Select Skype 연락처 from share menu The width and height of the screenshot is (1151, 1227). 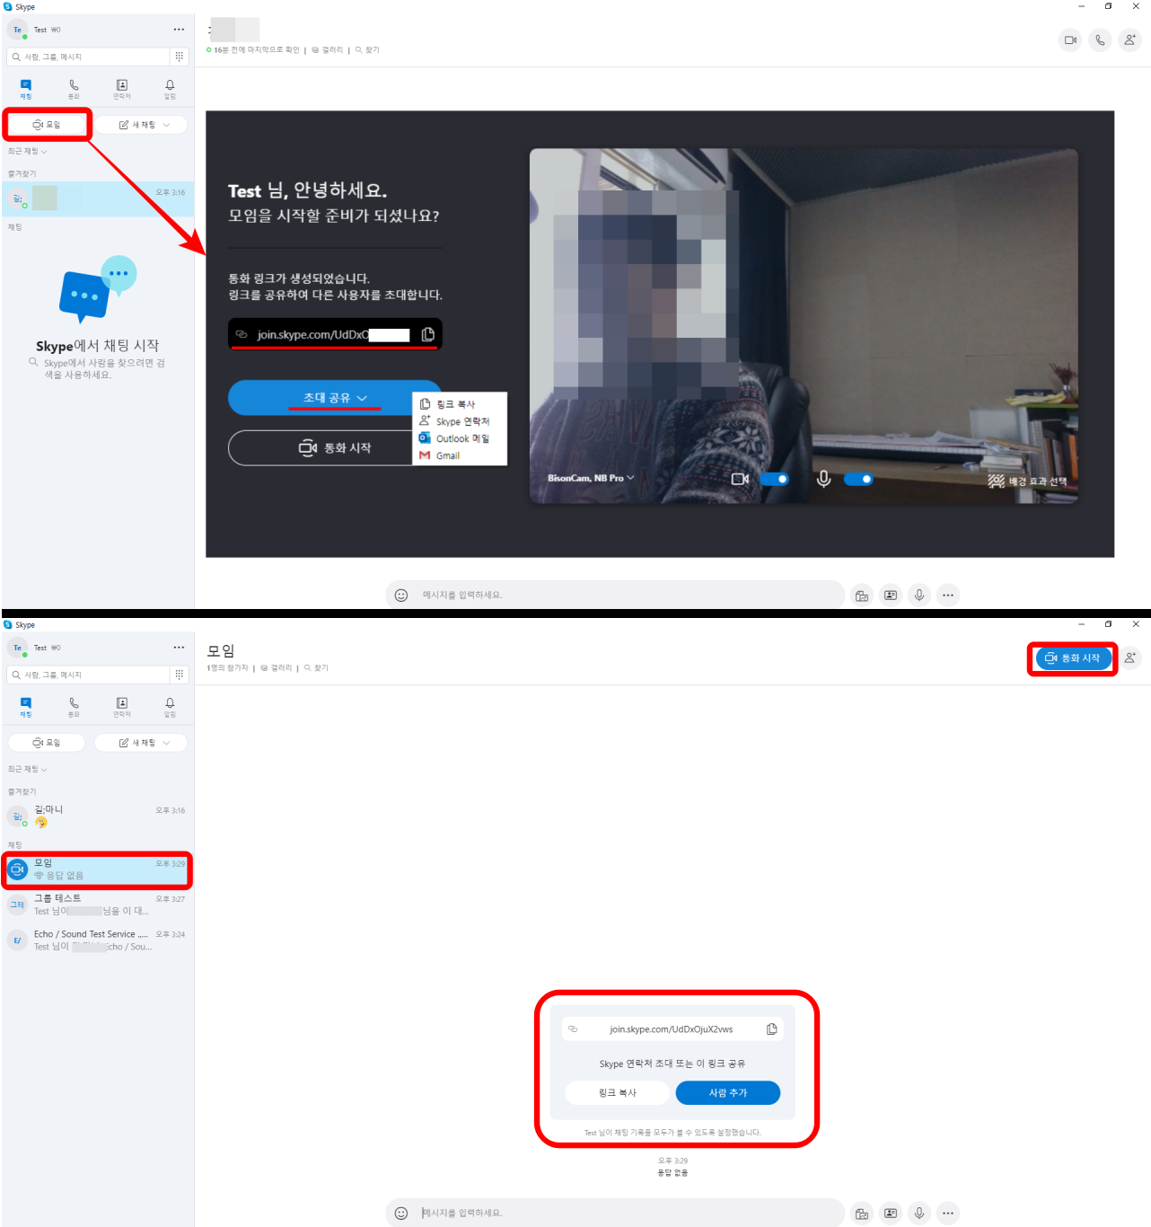tap(461, 421)
